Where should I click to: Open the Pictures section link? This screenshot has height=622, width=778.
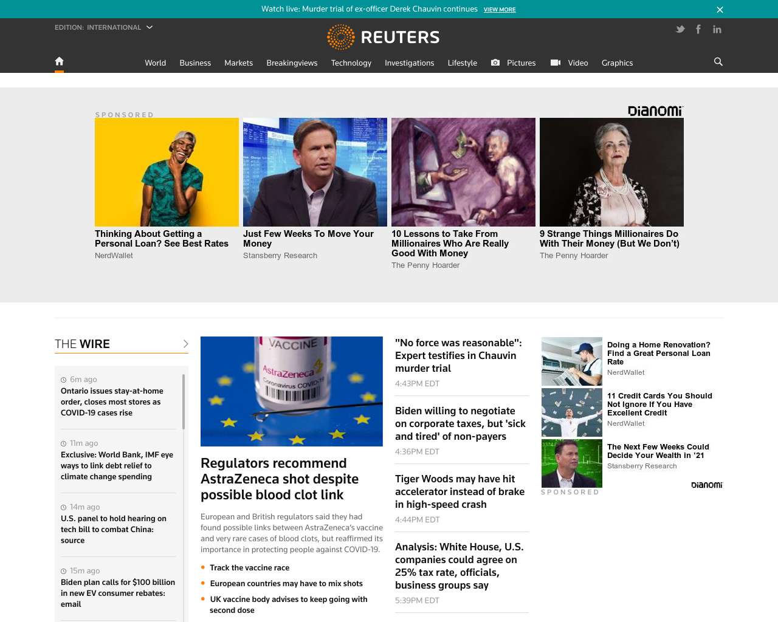(x=521, y=63)
